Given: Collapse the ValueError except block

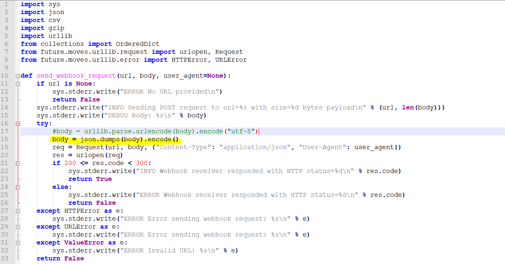Looking at the screenshot, I should coord(17,242).
